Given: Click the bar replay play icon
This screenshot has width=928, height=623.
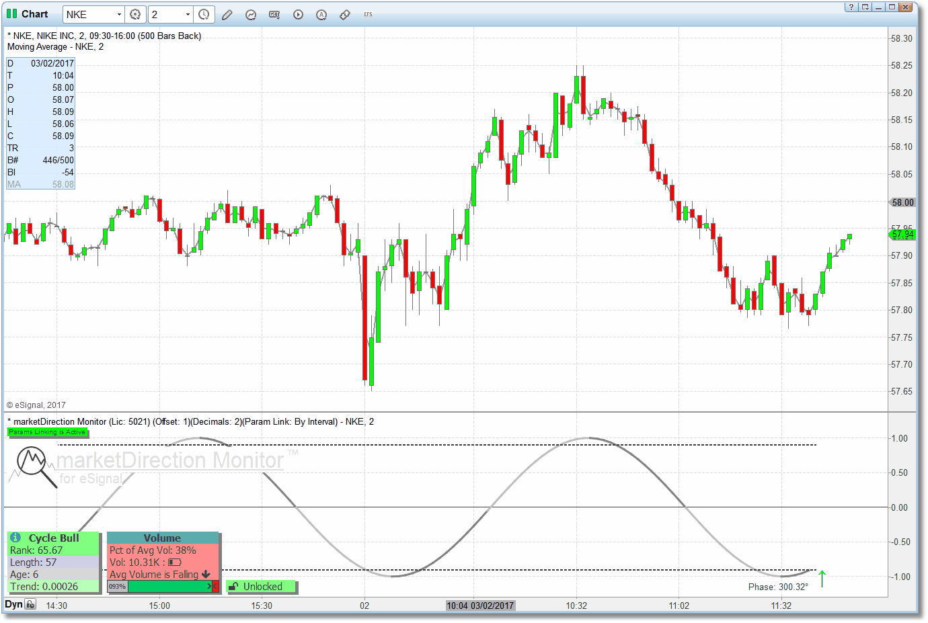Looking at the screenshot, I should (298, 14).
